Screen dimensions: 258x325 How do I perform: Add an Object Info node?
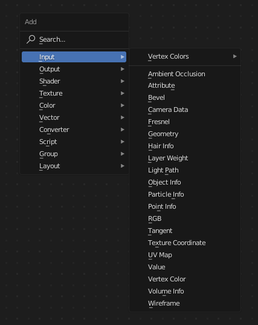click(185, 182)
